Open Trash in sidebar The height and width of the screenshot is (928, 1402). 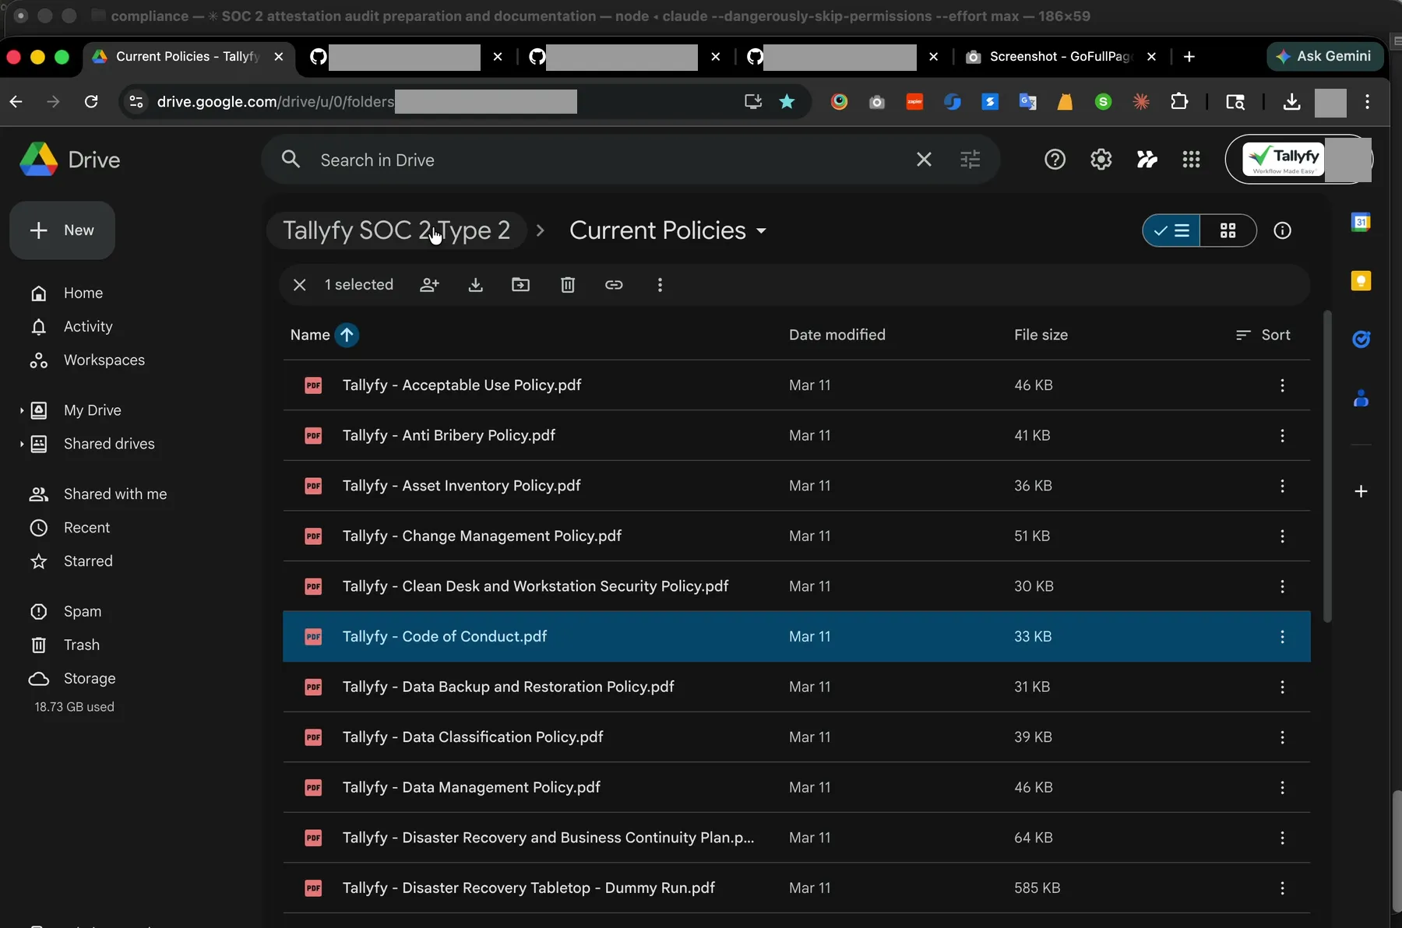pyautogui.click(x=81, y=645)
